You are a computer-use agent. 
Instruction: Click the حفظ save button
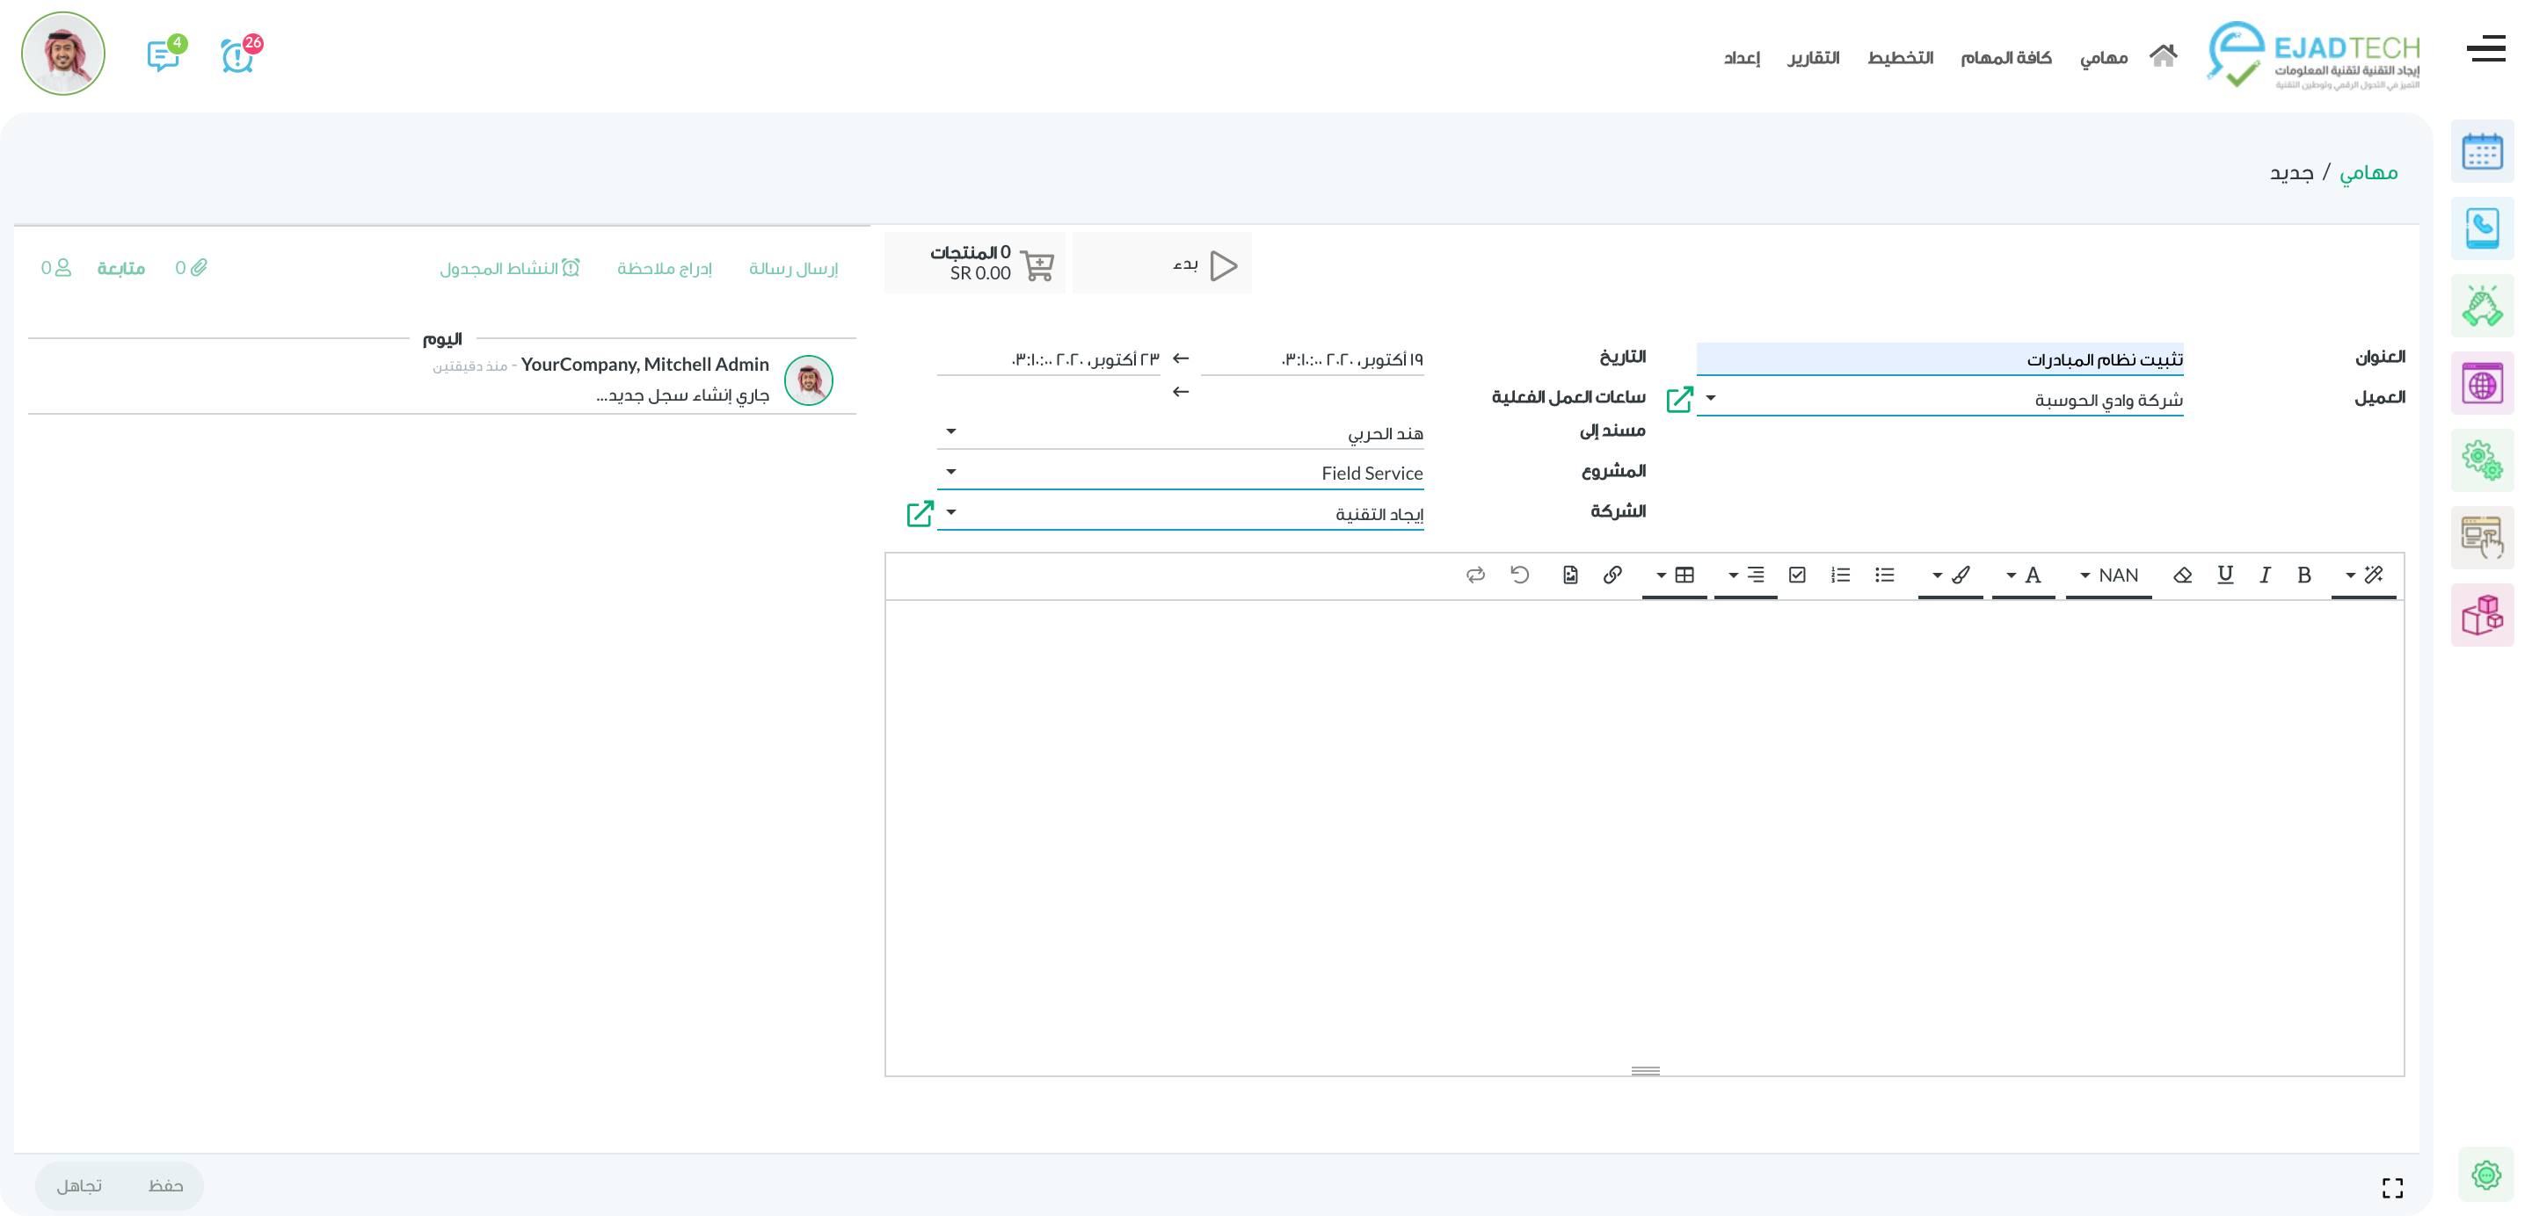[165, 1185]
